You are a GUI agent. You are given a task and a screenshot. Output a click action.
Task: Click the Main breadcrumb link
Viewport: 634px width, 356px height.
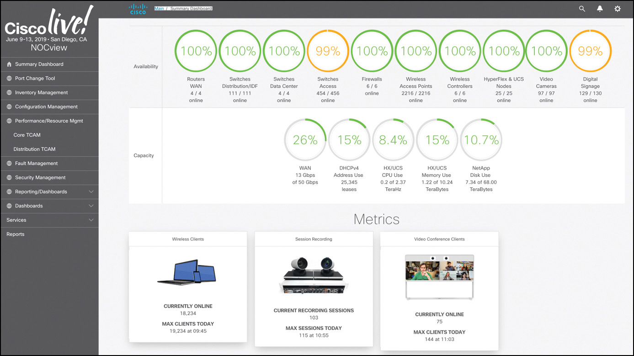click(x=159, y=9)
